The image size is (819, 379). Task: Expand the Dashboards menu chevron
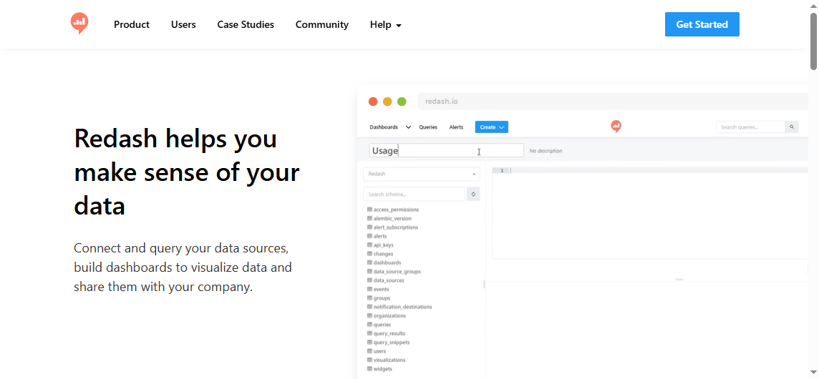coord(408,127)
